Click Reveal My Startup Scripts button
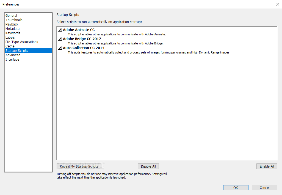Screen dimensions: 282x195 point(79,166)
